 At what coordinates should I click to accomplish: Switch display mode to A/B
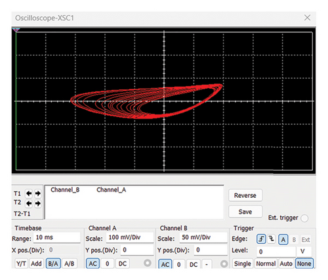coord(70,264)
